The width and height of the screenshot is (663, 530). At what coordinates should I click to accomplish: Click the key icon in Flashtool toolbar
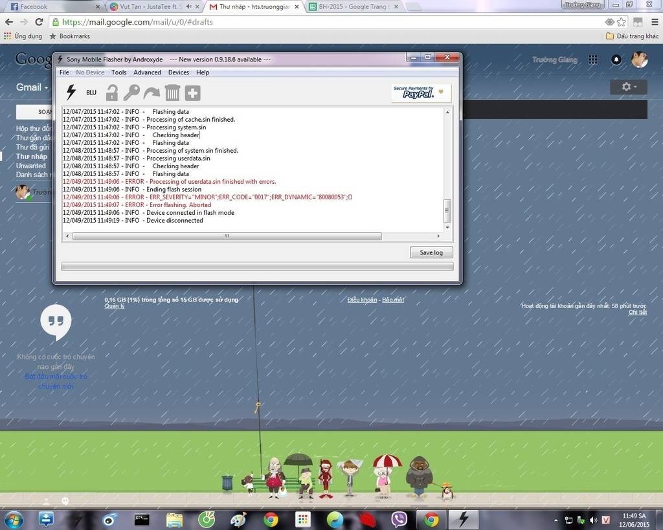pos(131,93)
